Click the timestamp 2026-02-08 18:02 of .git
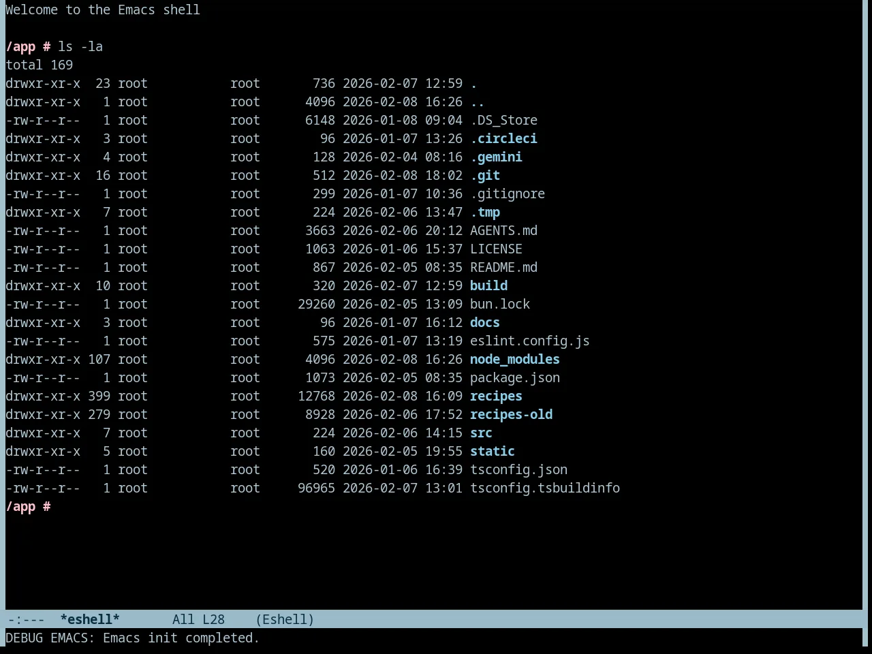 click(x=403, y=175)
